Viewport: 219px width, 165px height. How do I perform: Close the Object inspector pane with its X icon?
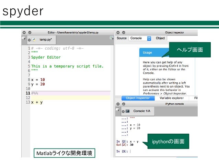pos(118,32)
